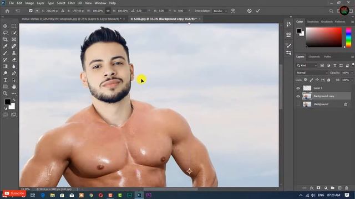Select the Crop tool

(5, 39)
